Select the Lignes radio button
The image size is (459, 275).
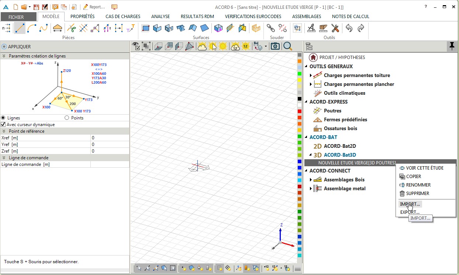tap(3, 118)
